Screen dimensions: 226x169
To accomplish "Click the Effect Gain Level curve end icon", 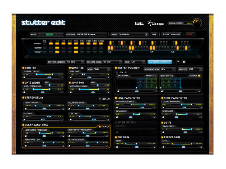I will point(201,147).
